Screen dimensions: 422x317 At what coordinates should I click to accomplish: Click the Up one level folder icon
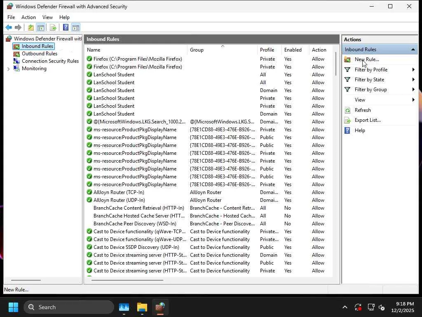tap(31, 28)
